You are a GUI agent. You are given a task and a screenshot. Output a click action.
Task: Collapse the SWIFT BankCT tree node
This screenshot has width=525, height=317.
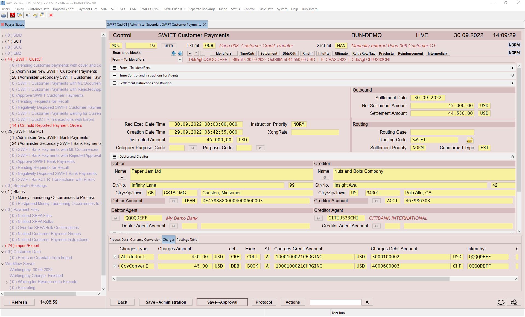tap(2, 132)
